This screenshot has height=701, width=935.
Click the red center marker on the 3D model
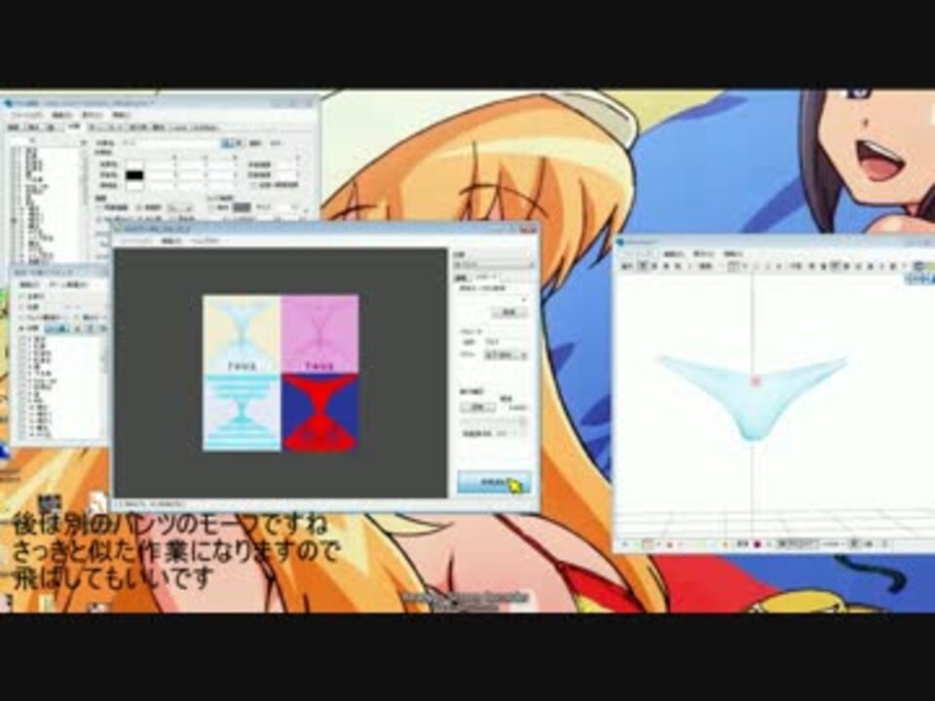click(756, 381)
